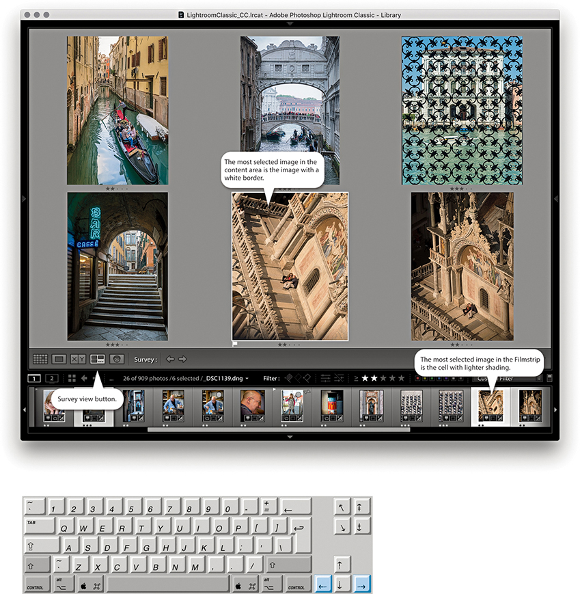Filter by edited photos icon

[x=326, y=378]
